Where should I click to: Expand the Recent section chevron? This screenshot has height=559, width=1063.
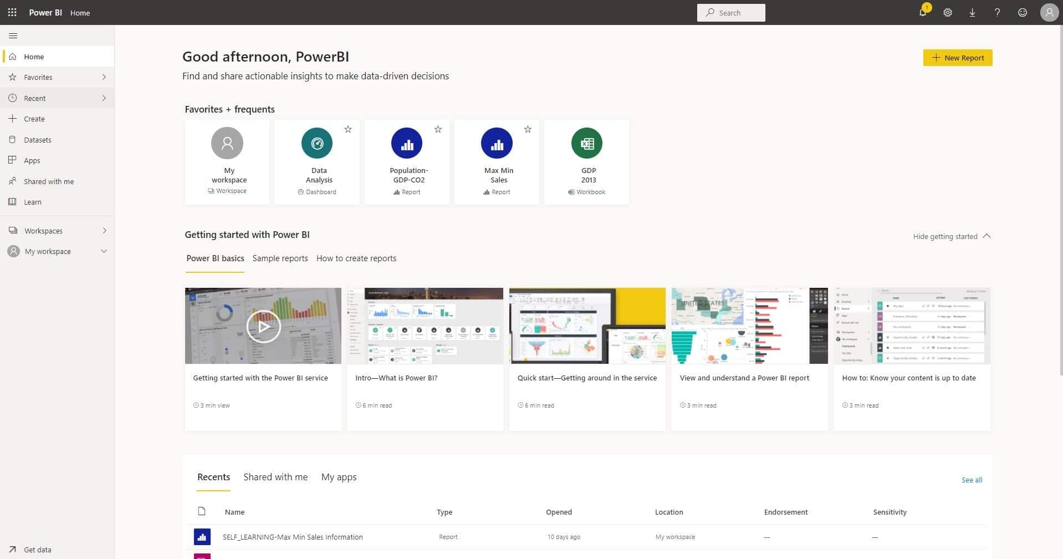tap(104, 98)
